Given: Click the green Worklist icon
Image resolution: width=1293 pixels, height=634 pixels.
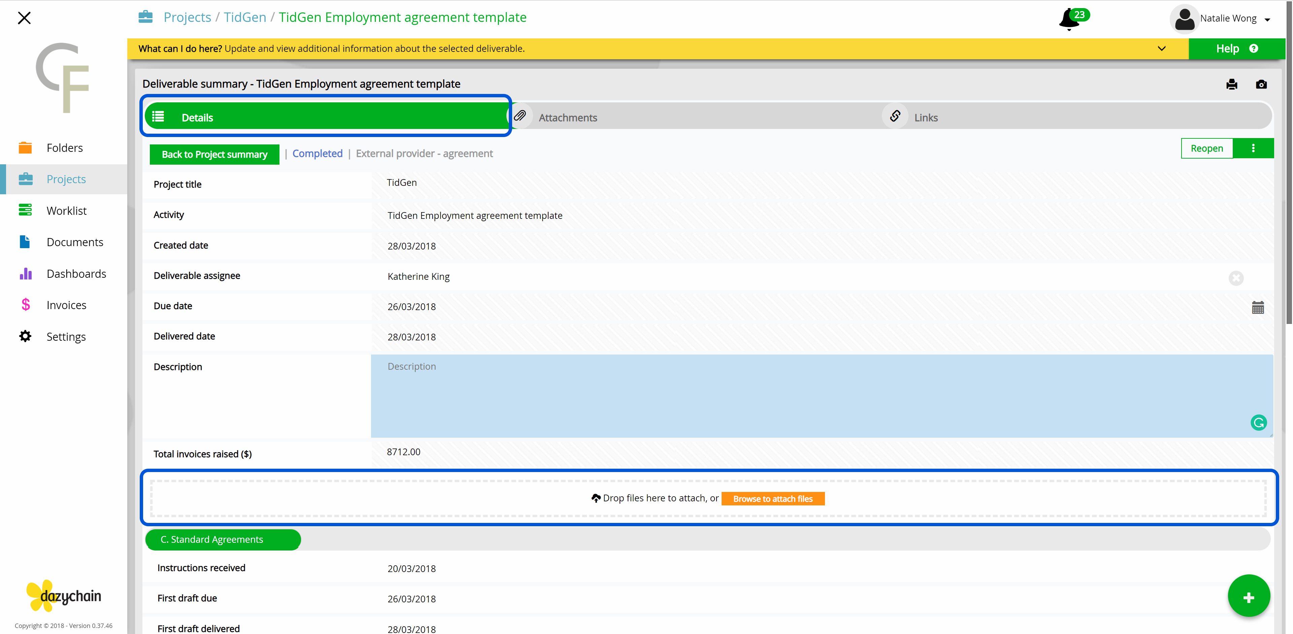Looking at the screenshot, I should [25, 210].
